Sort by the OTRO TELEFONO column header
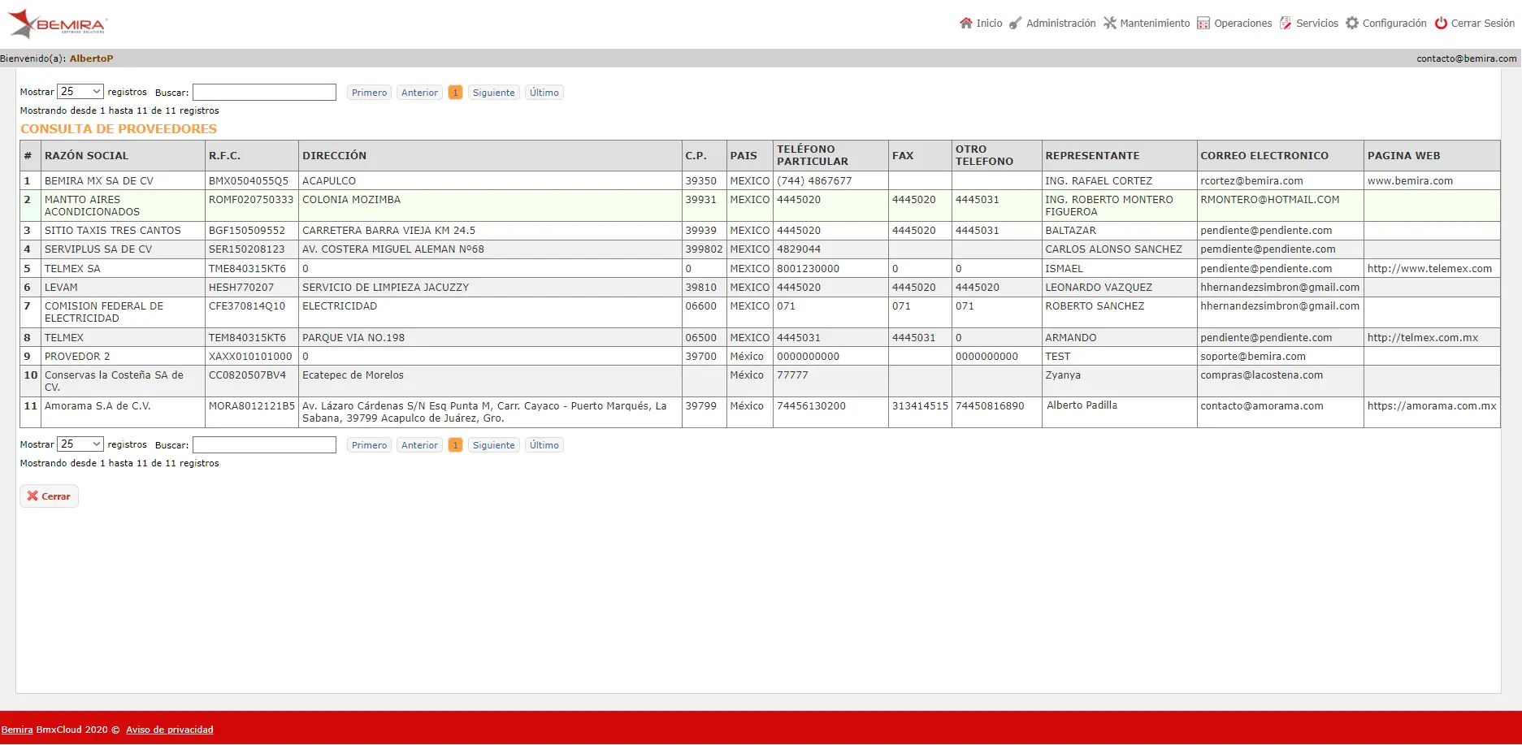Screen dimensions: 1522x745 pyautogui.click(x=997, y=156)
